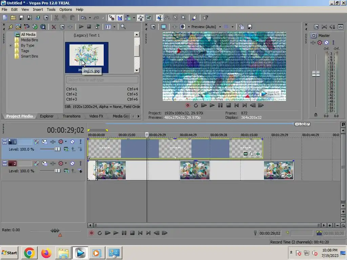Click the tags input field
Viewport: 347px width, 260px height.
102,80
